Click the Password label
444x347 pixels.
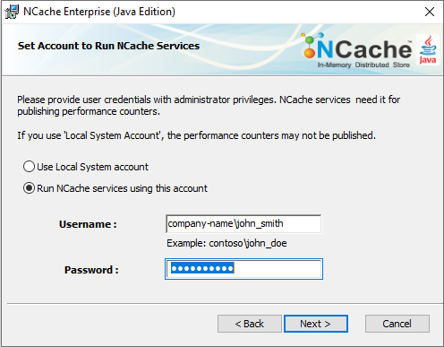91,270
